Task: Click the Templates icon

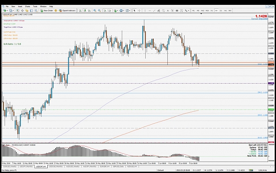Action: [127, 11]
